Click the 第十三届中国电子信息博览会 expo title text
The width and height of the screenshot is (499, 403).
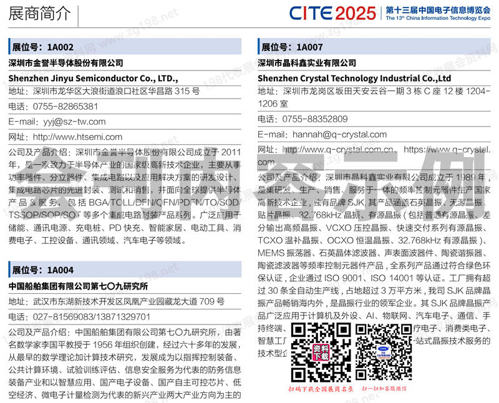[x=437, y=9]
